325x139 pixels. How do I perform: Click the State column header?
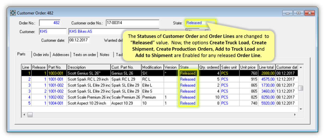188,67
